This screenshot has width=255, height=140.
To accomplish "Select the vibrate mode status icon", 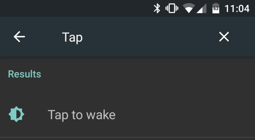I will click(x=172, y=8).
